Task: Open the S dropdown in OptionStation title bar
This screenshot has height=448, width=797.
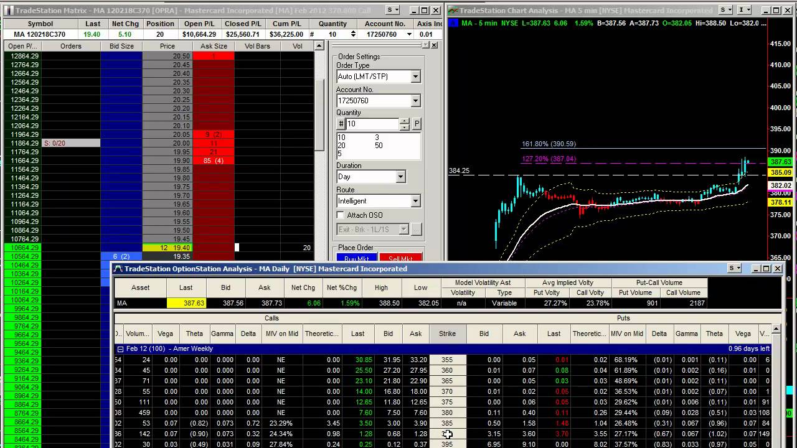Action: pyautogui.click(x=735, y=268)
